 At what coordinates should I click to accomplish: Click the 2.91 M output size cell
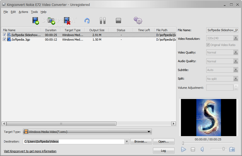click(x=97, y=35)
